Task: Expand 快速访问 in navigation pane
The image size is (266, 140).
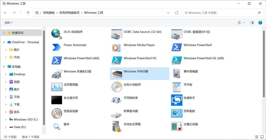Action: tap(4, 33)
